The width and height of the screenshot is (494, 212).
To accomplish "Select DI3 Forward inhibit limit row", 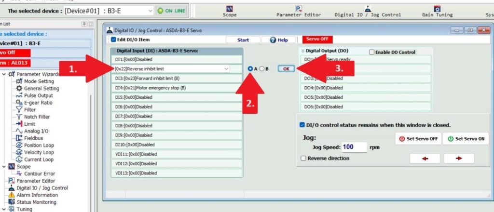I will point(176,78).
